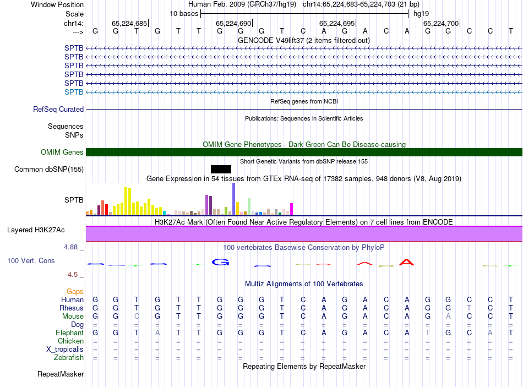Click the -4.5 conservation minimum value
Screen dimensions: 523x387
tap(72, 275)
